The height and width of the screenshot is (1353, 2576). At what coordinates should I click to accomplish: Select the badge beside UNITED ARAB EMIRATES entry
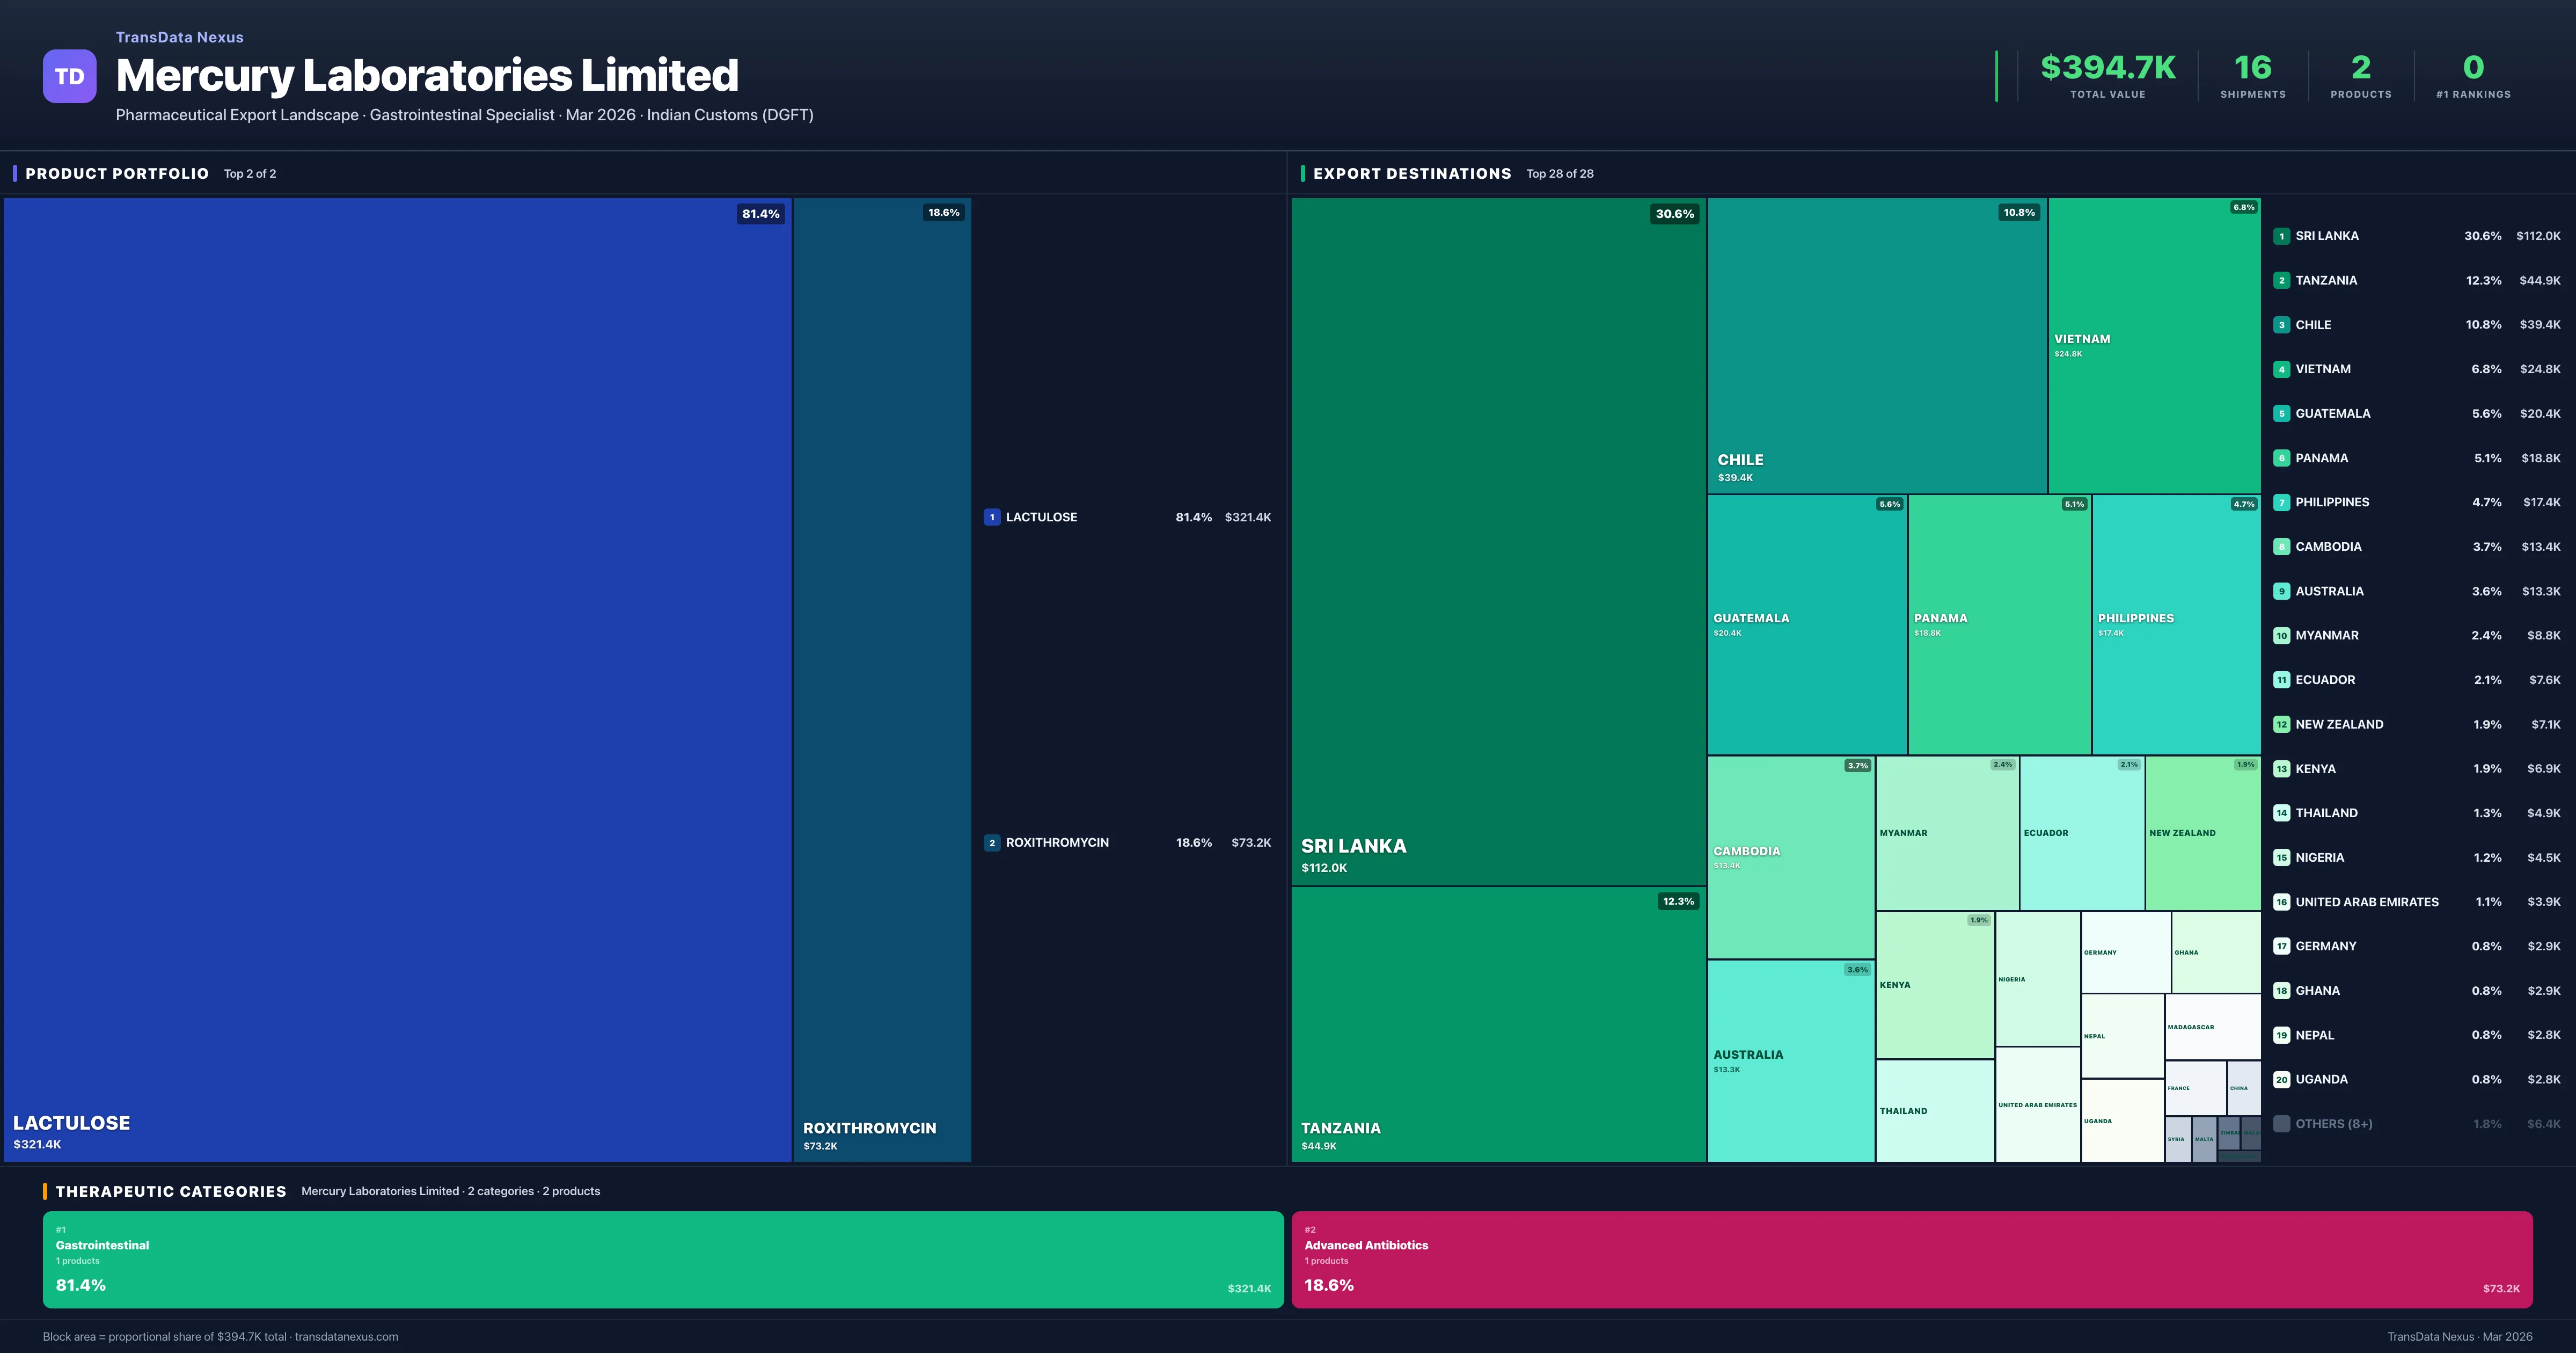(2282, 901)
